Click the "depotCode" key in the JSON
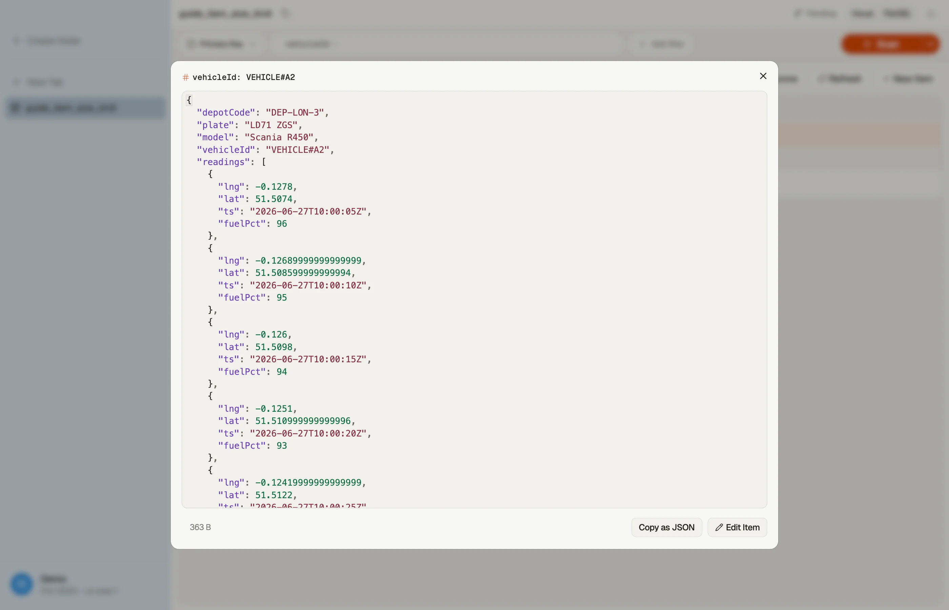This screenshot has height=610, width=949. click(x=226, y=113)
